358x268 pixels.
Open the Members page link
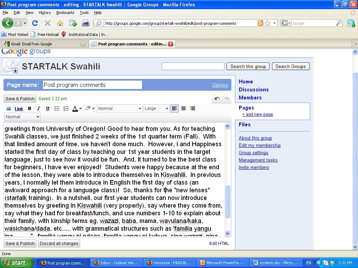tap(250, 98)
